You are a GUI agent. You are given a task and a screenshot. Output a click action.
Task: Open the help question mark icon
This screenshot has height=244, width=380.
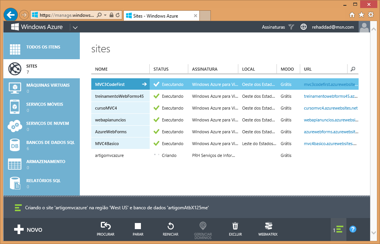[353, 229]
